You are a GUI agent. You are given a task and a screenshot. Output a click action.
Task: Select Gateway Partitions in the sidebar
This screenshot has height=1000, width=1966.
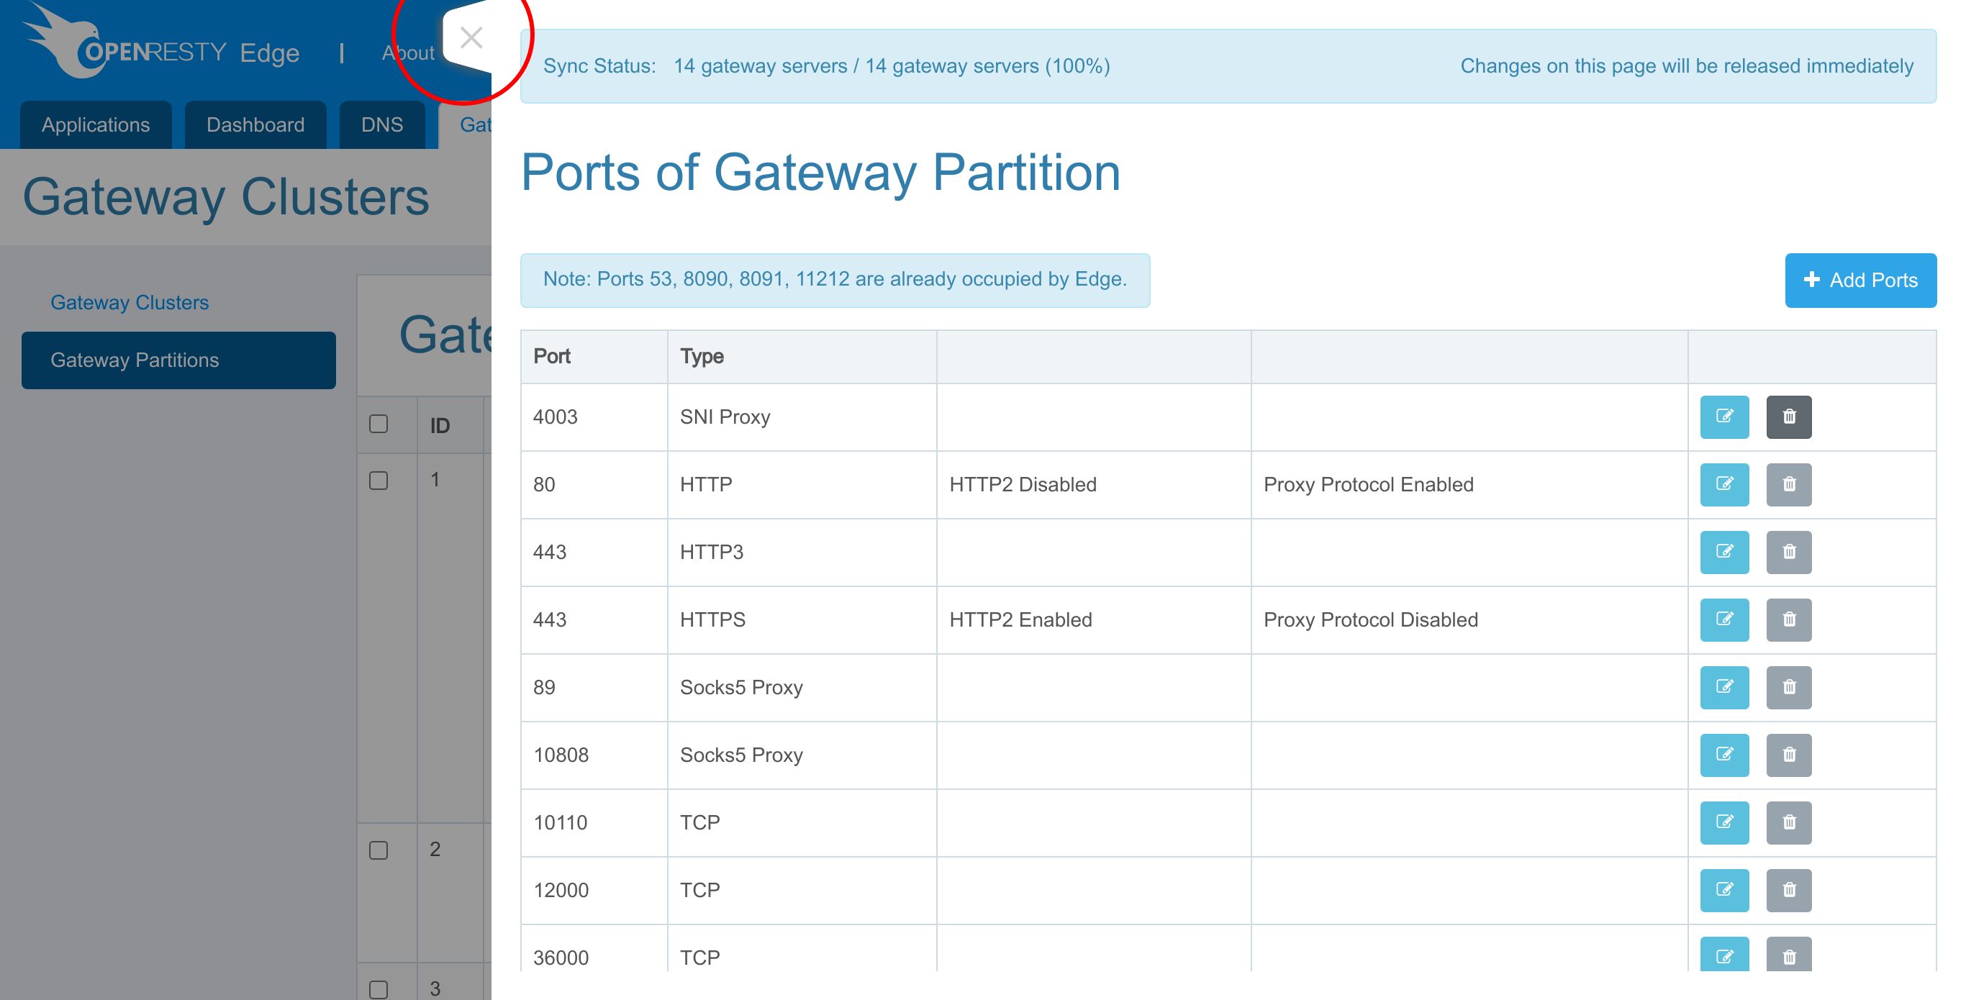point(178,360)
